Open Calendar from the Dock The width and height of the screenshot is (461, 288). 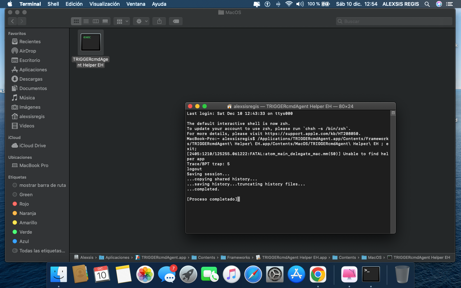click(102, 275)
